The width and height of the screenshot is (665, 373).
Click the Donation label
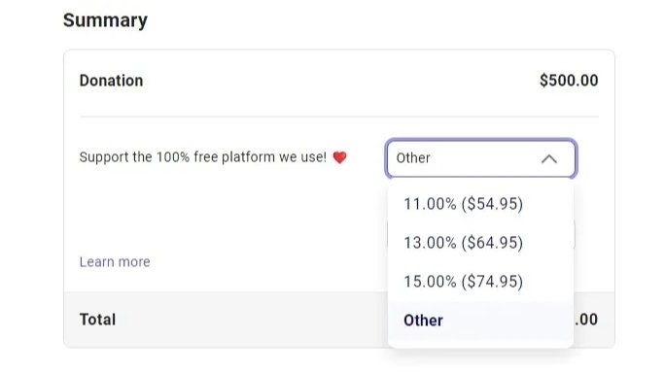point(111,81)
